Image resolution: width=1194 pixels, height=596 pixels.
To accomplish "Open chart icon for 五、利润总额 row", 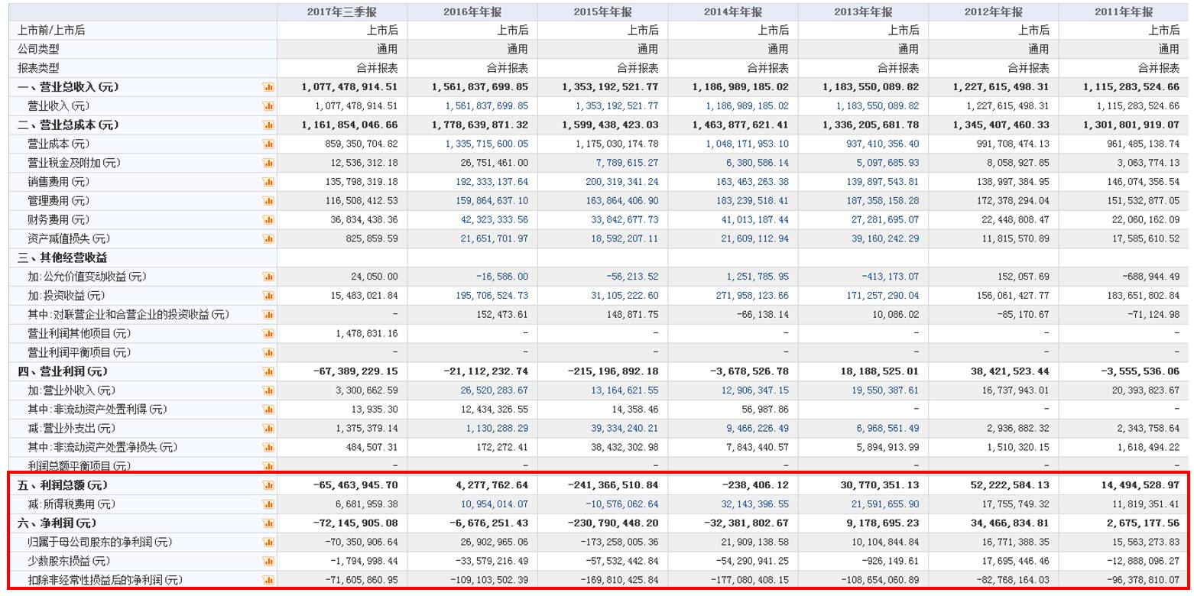I will (x=268, y=485).
